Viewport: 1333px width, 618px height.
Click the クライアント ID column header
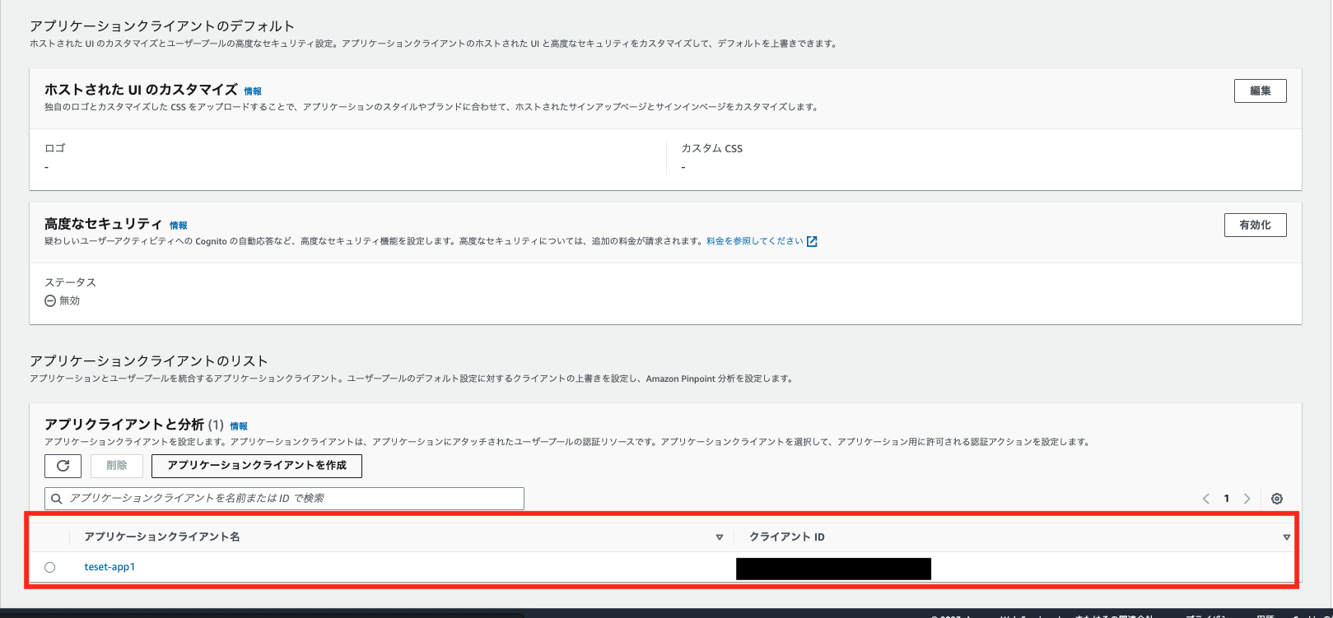[786, 537]
